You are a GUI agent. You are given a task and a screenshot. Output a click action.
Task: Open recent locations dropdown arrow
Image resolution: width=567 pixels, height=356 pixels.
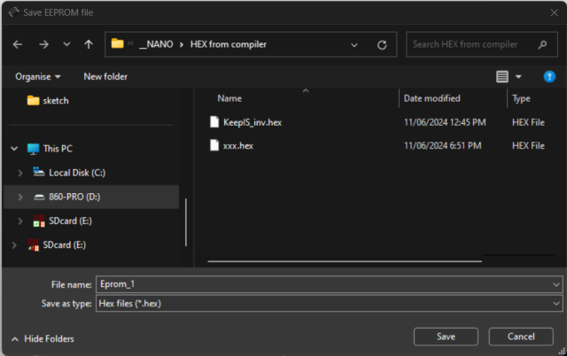coord(66,44)
